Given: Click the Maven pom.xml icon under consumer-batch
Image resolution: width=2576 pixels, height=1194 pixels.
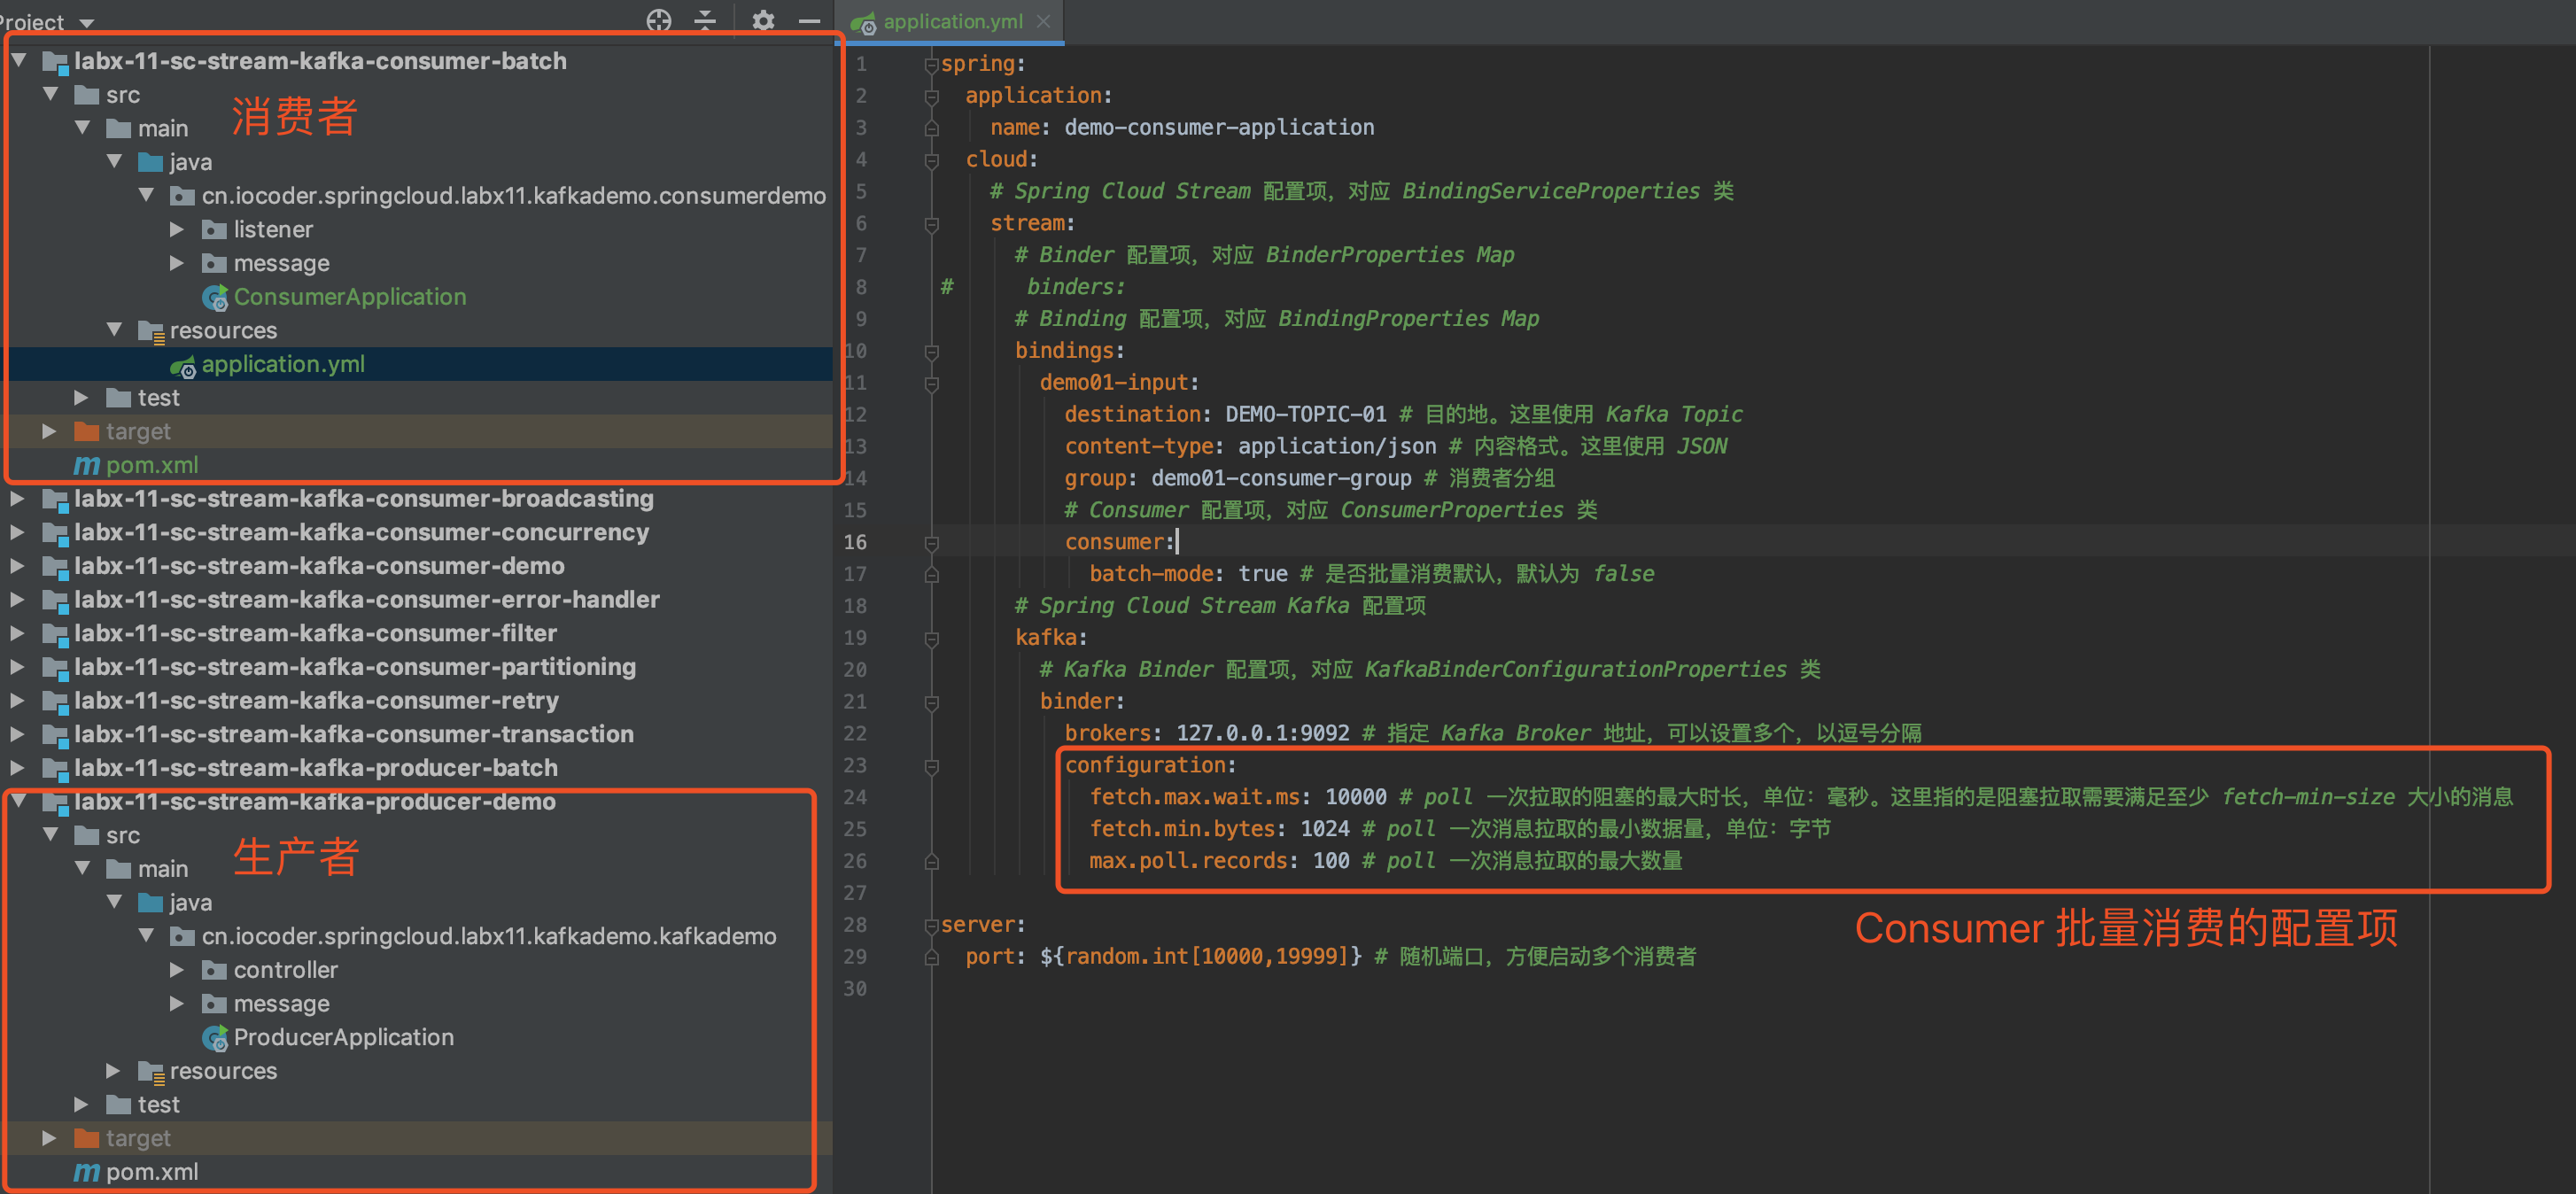Looking at the screenshot, I should tap(87, 466).
